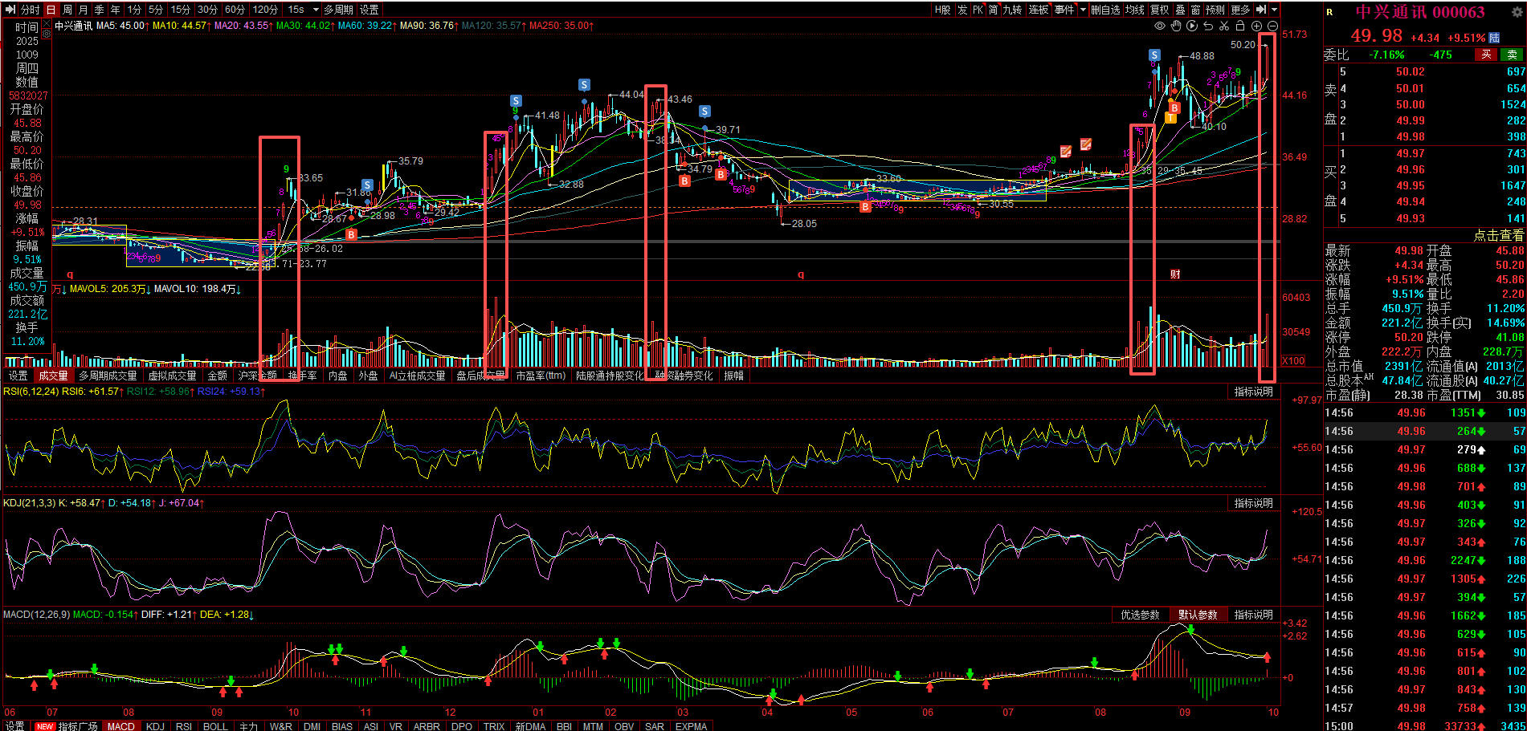Open 指标说明 for the RSI panel
Image resolution: width=1527 pixels, height=731 pixels.
tap(1254, 392)
